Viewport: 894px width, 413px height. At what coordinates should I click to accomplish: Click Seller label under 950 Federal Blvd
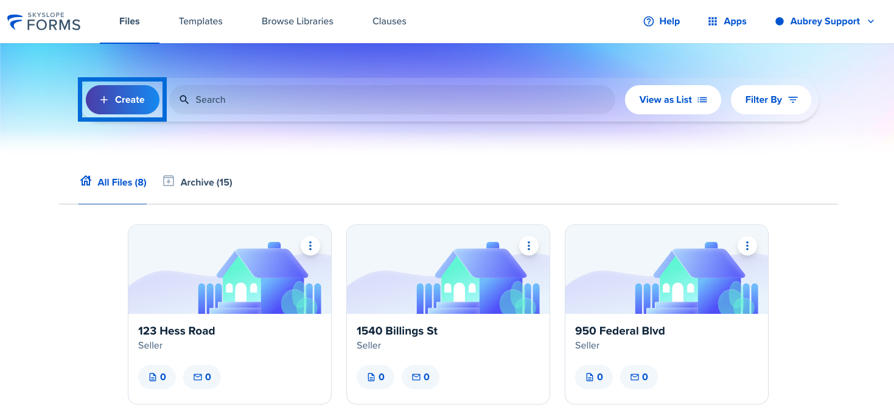click(x=587, y=345)
